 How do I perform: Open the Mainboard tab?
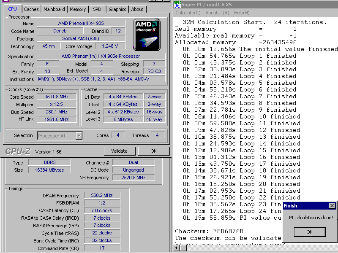pyautogui.click(x=54, y=9)
